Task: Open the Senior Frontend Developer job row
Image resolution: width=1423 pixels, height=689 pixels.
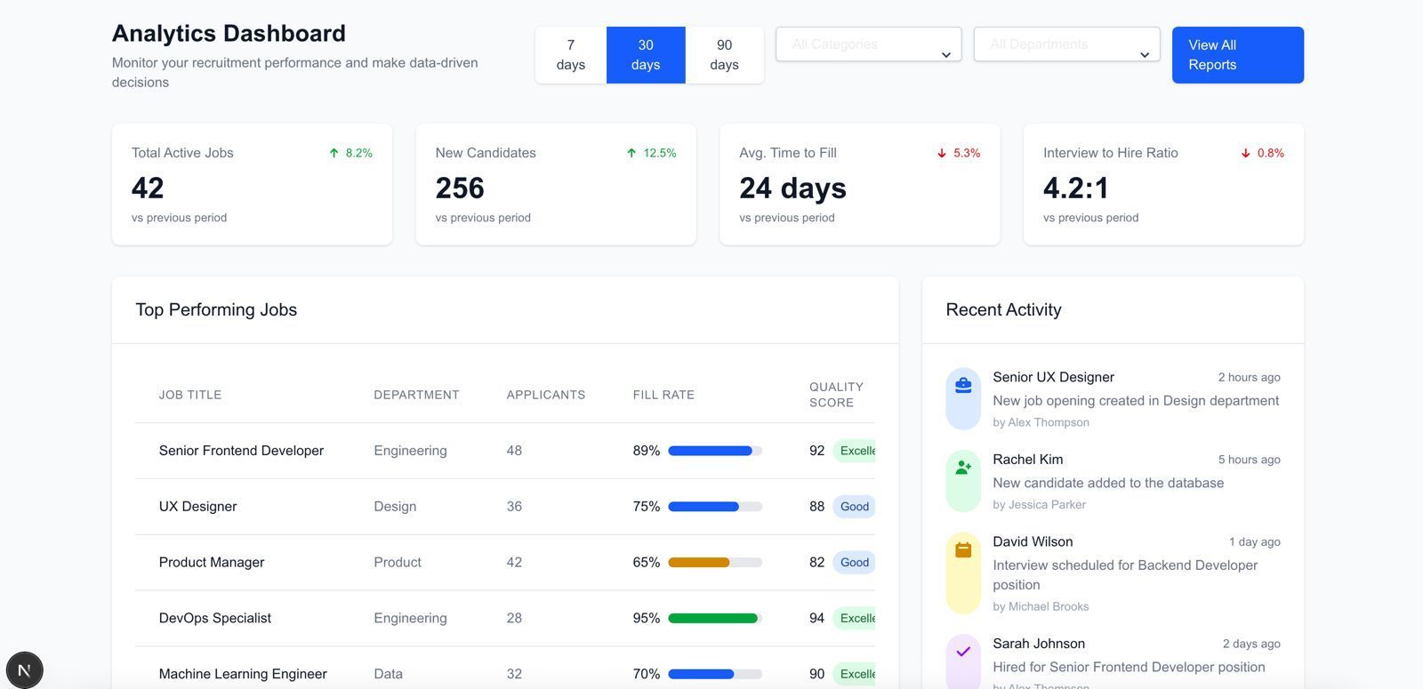Action: coord(241,451)
